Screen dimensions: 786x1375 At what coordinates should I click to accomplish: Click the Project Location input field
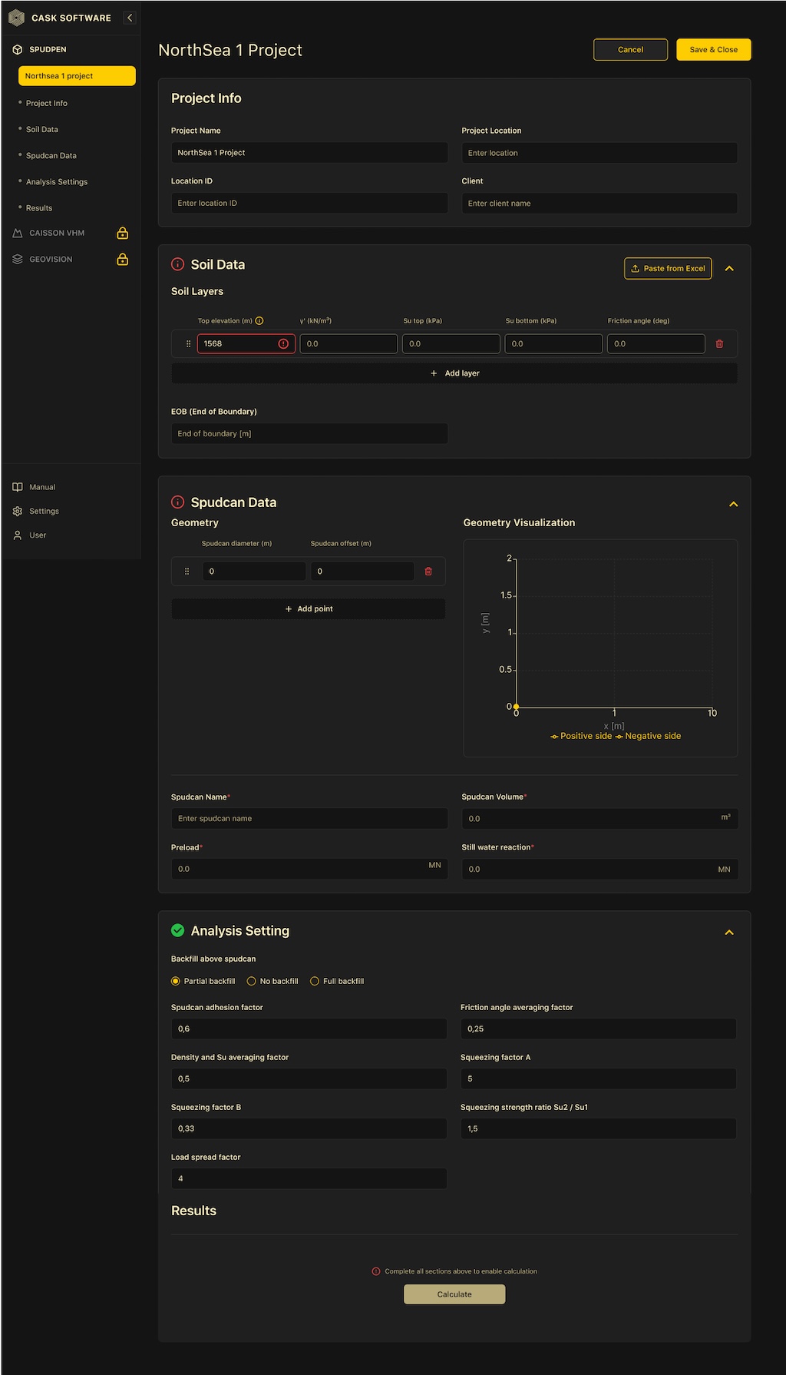(599, 153)
